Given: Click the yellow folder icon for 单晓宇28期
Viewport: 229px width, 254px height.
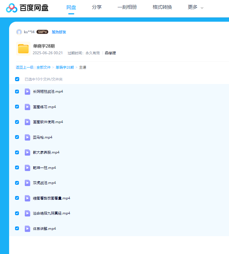Looking at the screenshot, I should pyautogui.click(x=23, y=49).
